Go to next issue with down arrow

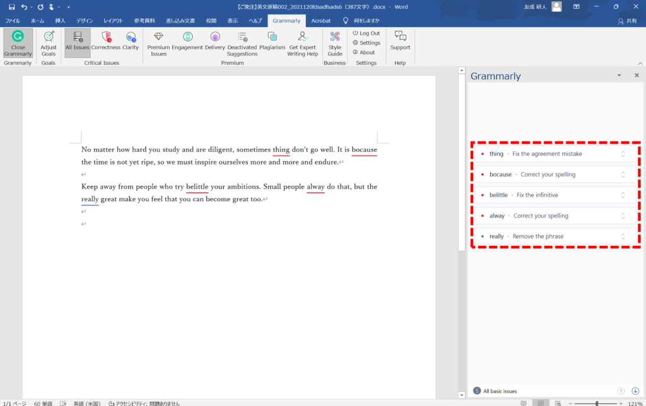coord(635,391)
